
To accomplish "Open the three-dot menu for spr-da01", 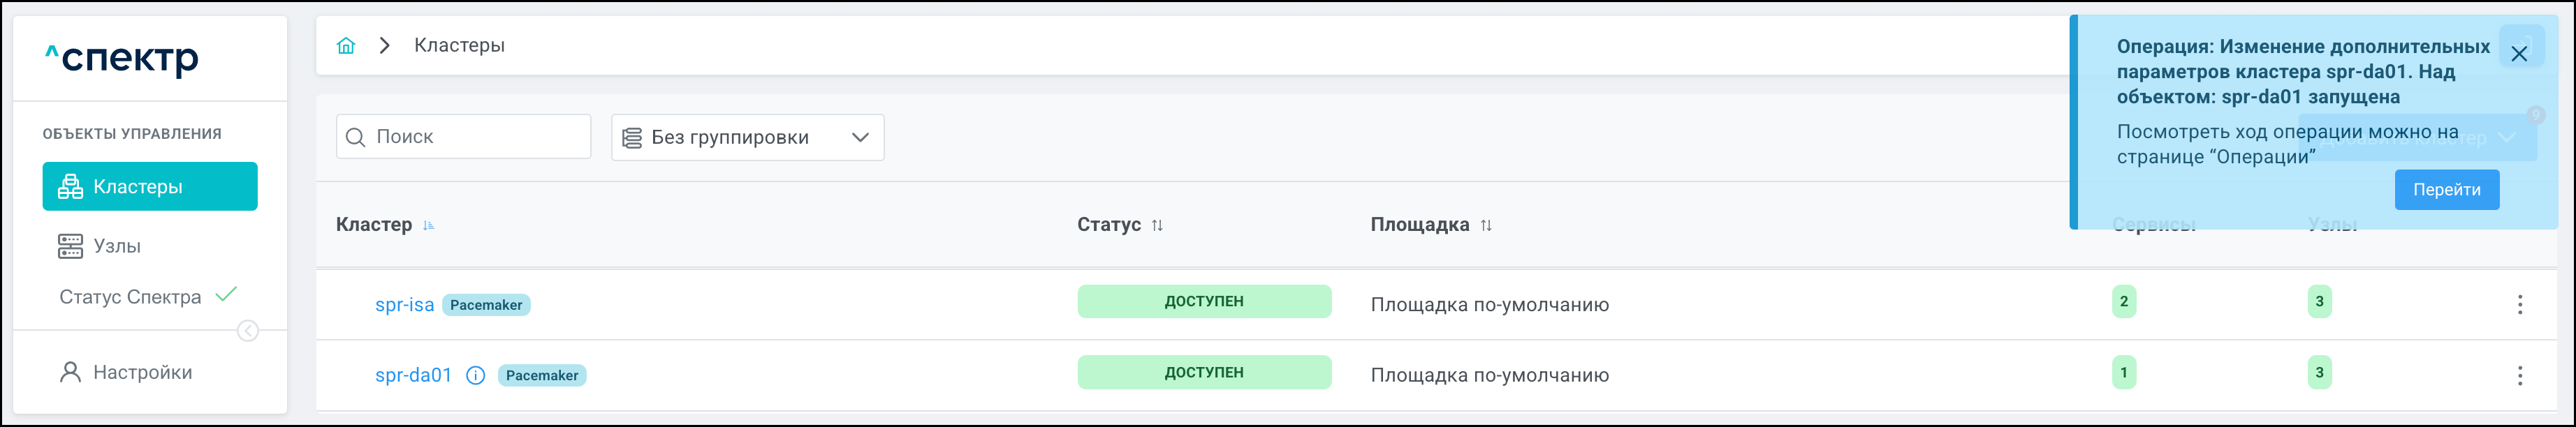I will [x=2519, y=376].
